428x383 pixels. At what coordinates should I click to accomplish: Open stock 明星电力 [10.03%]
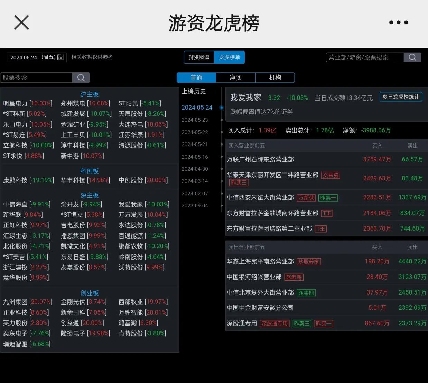[x=28, y=103]
